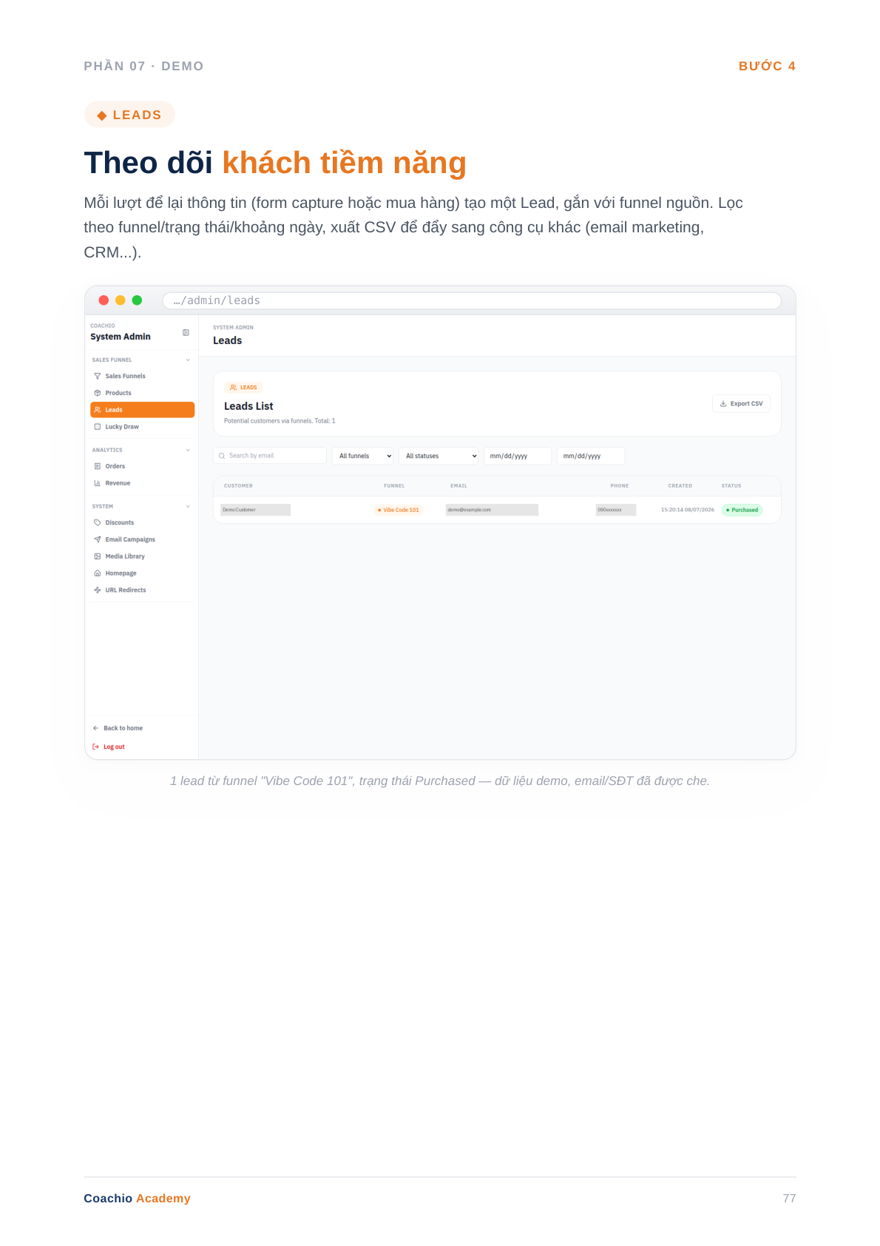Click the Export CSV button
This screenshot has height=1246, width=880.
[741, 404]
